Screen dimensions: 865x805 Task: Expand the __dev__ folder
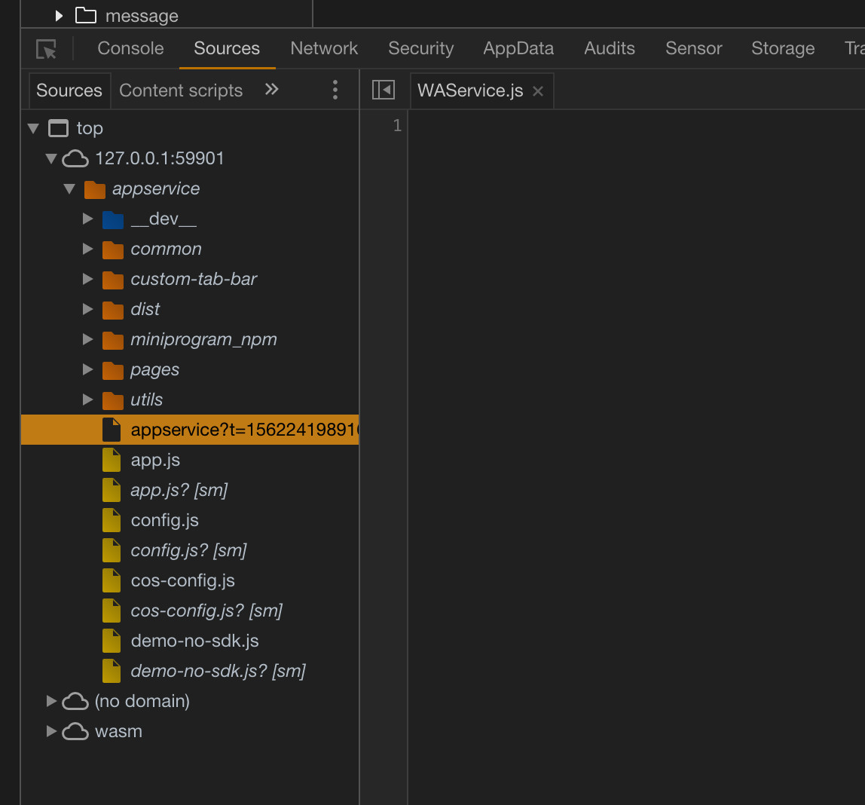pos(87,219)
